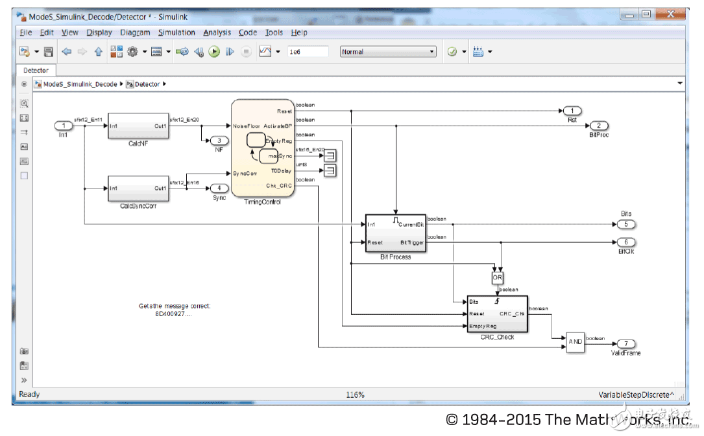Go up to parent with arrow icon

[98, 52]
